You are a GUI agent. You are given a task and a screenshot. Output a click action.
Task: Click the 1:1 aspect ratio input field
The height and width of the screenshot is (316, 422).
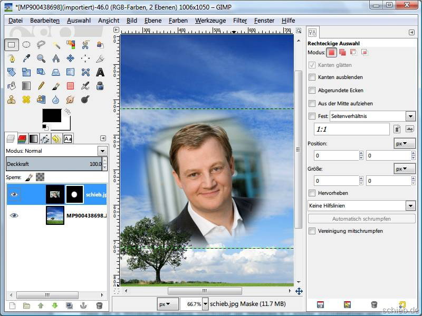351,129
